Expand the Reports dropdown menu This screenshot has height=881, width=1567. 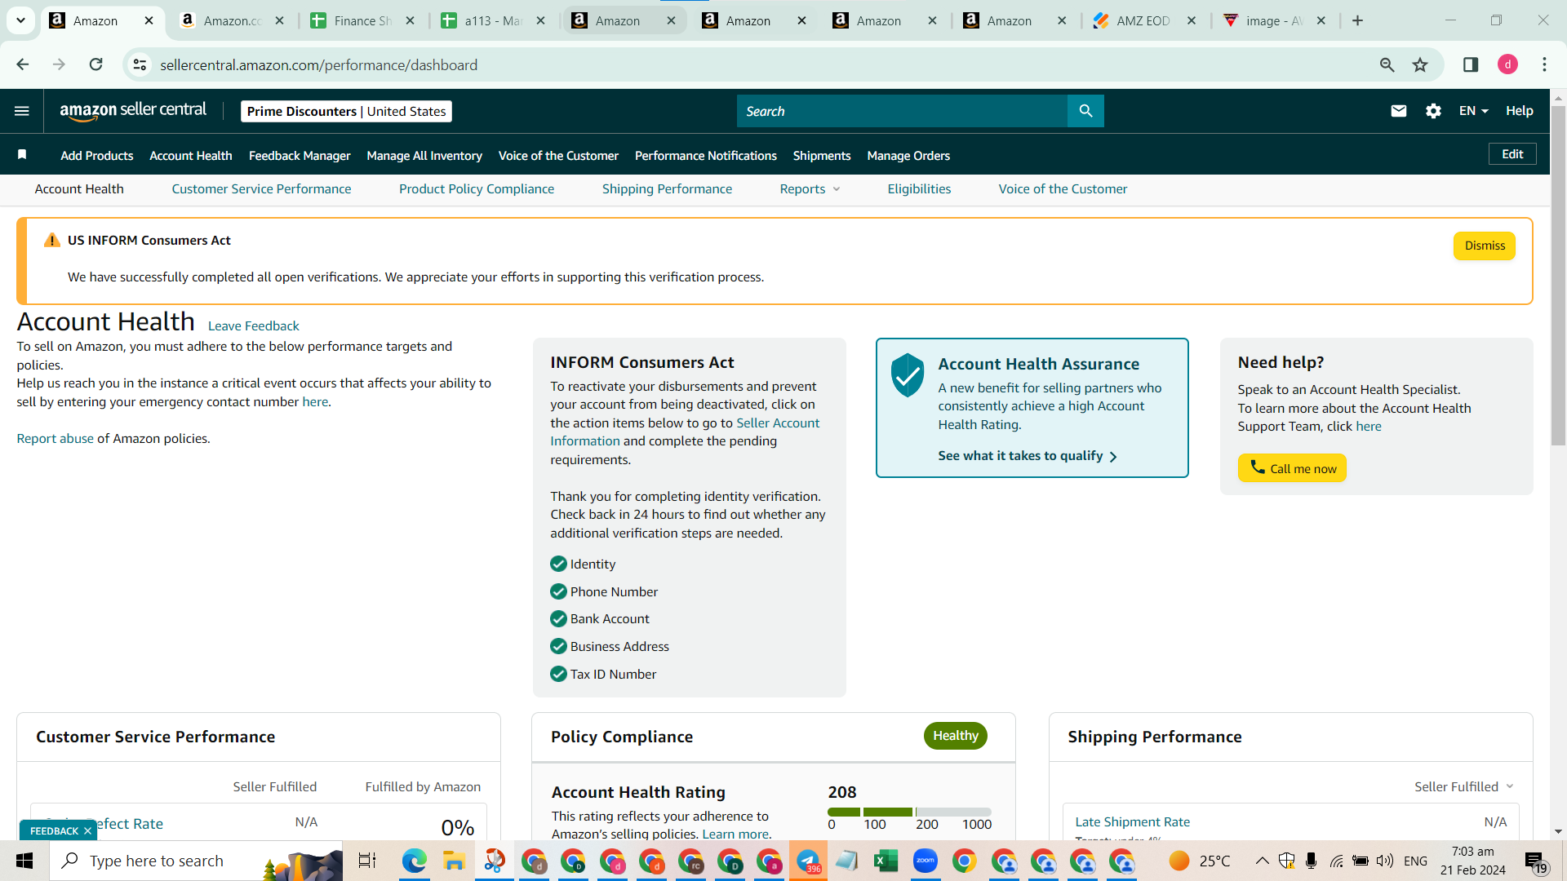(x=810, y=188)
